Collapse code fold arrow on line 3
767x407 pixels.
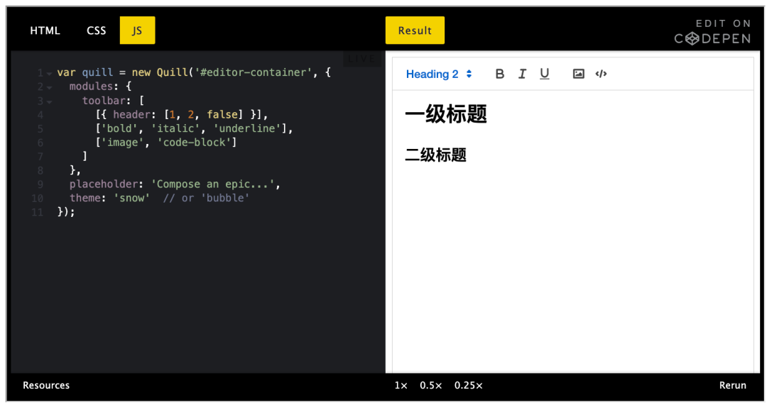[x=50, y=102]
